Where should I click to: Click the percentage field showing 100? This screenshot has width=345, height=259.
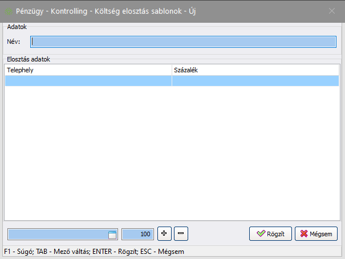click(137, 234)
